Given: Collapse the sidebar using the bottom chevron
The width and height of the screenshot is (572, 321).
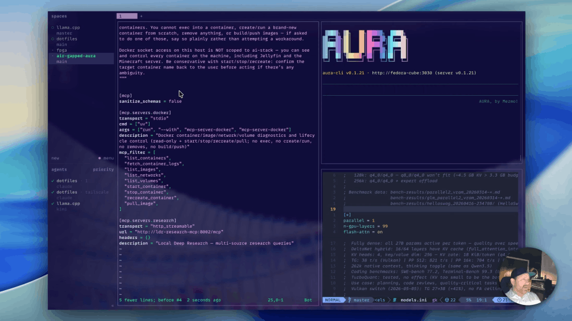Looking at the screenshot, I should click(x=113, y=306).
